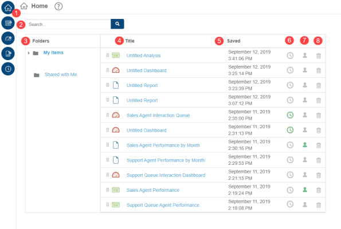Click into the Search text field
The image size is (341, 229).
(x=68, y=24)
